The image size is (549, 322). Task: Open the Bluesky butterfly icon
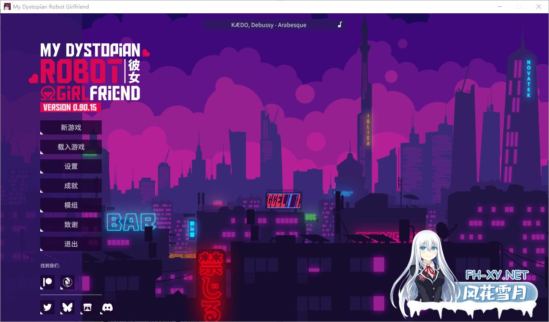click(x=68, y=307)
